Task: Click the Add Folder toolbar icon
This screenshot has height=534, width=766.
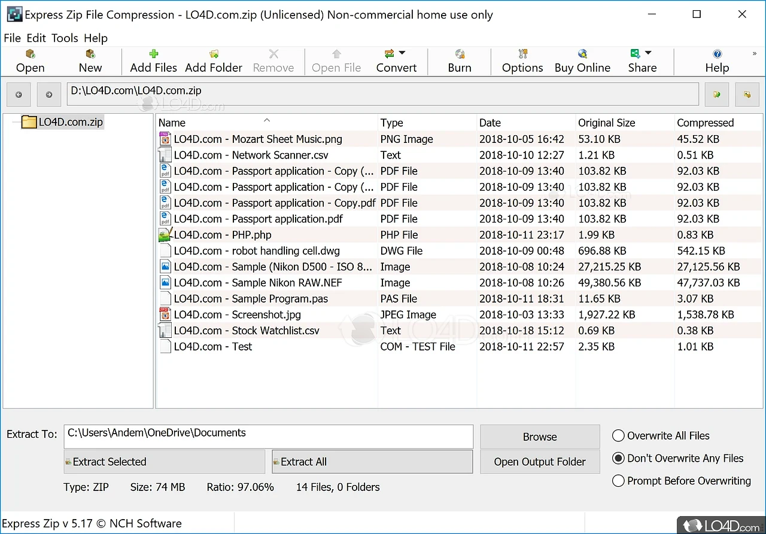Action: [214, 61]
